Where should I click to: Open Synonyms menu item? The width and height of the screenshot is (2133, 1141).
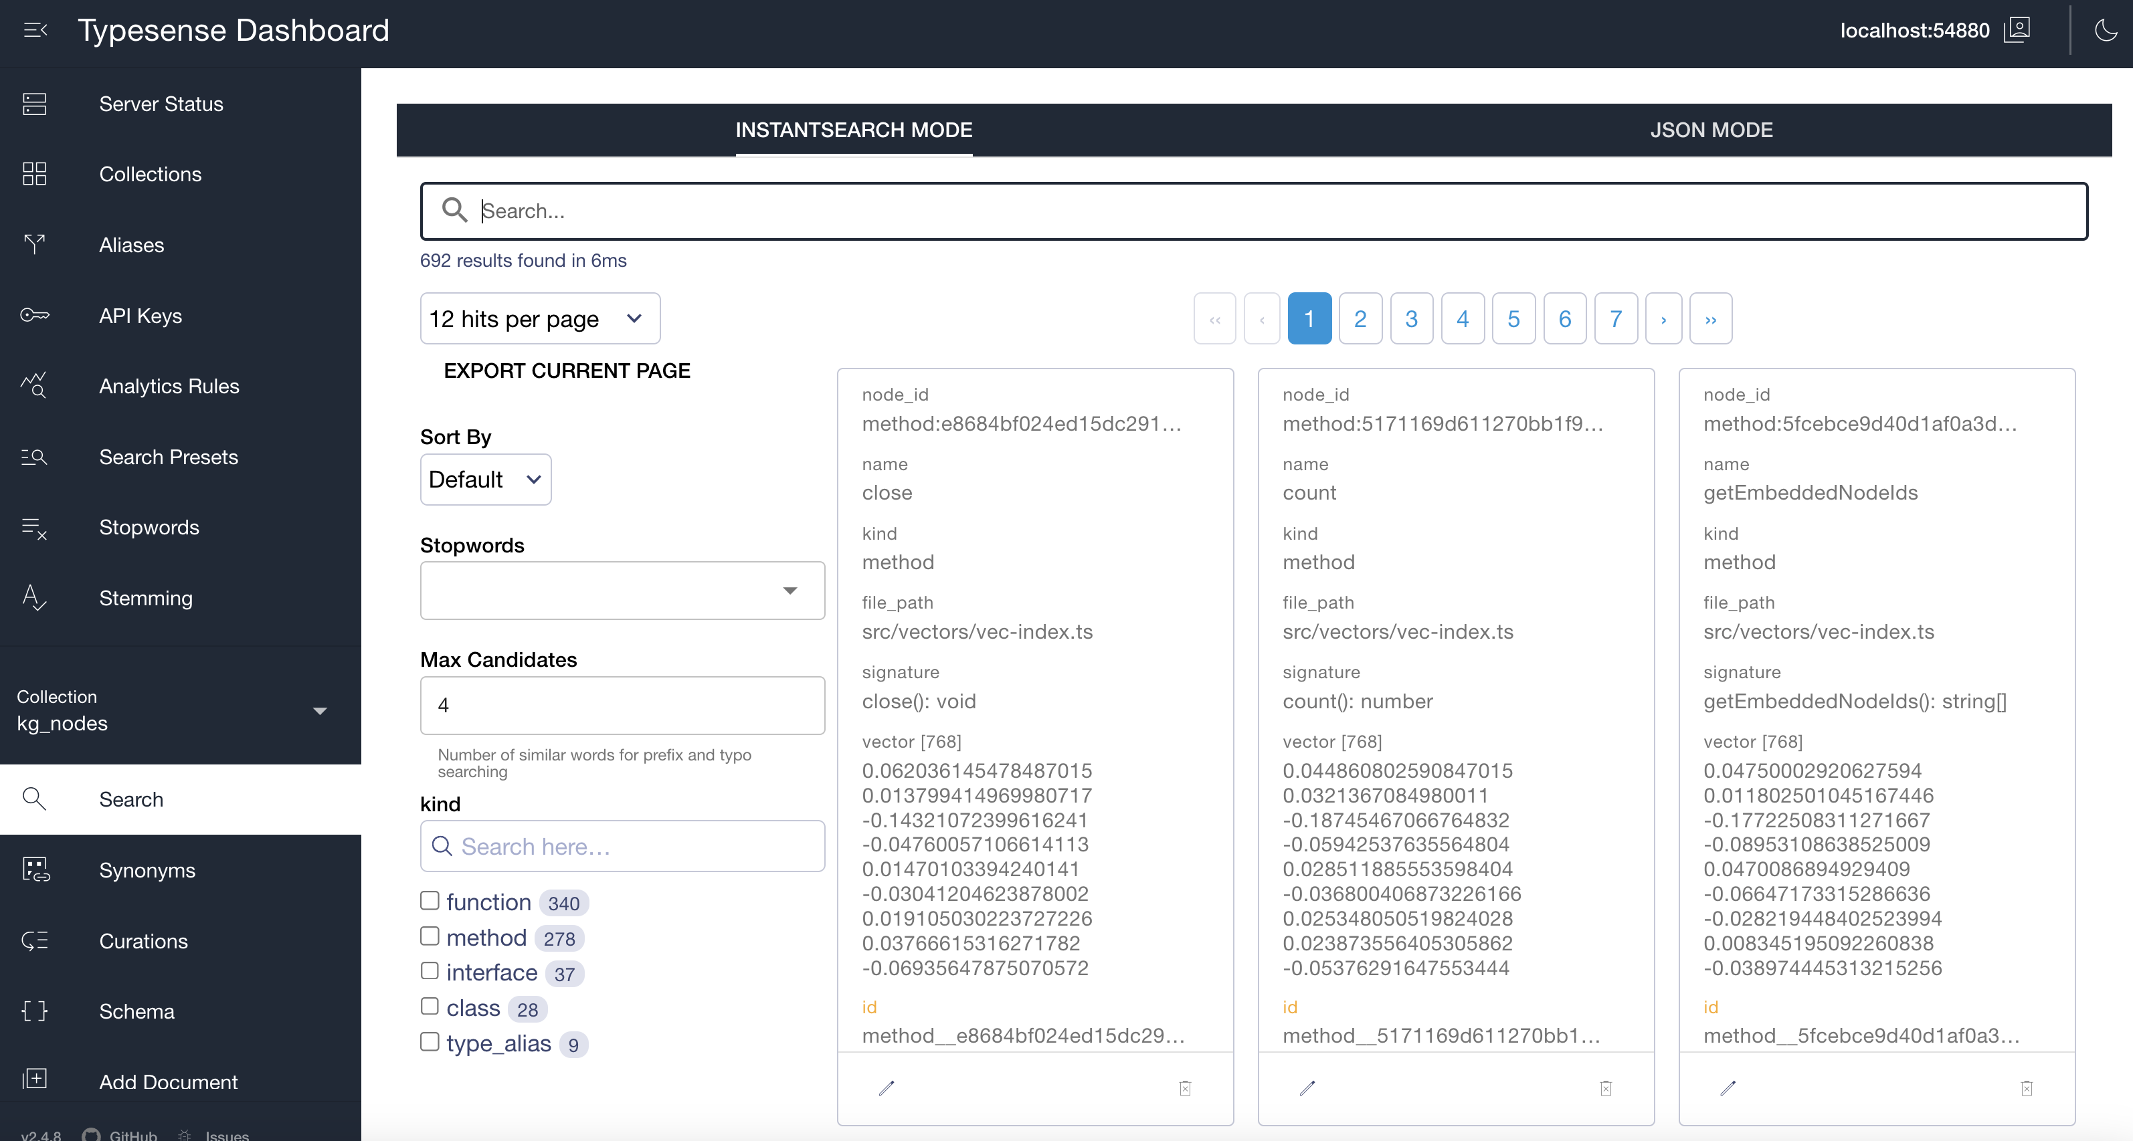click(181, 870)
